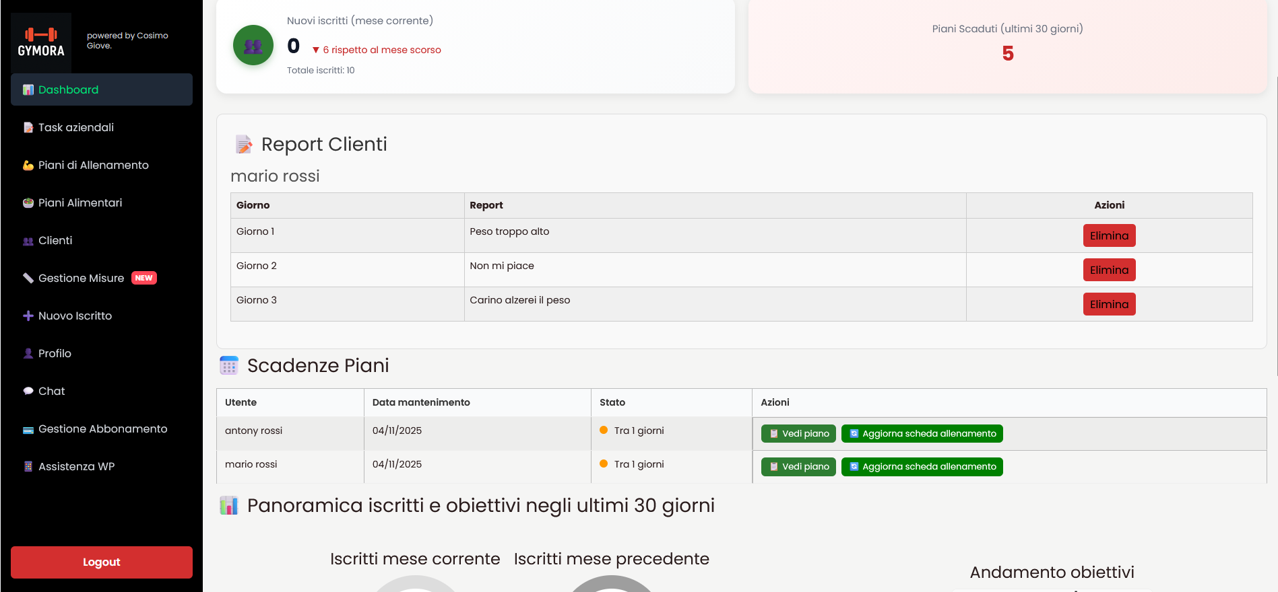The height and width of the screenshot is (592, 1278).
Task: Click the Gestione Misure ruler icon
Action: pyautogui.click(x=28, y=279)
